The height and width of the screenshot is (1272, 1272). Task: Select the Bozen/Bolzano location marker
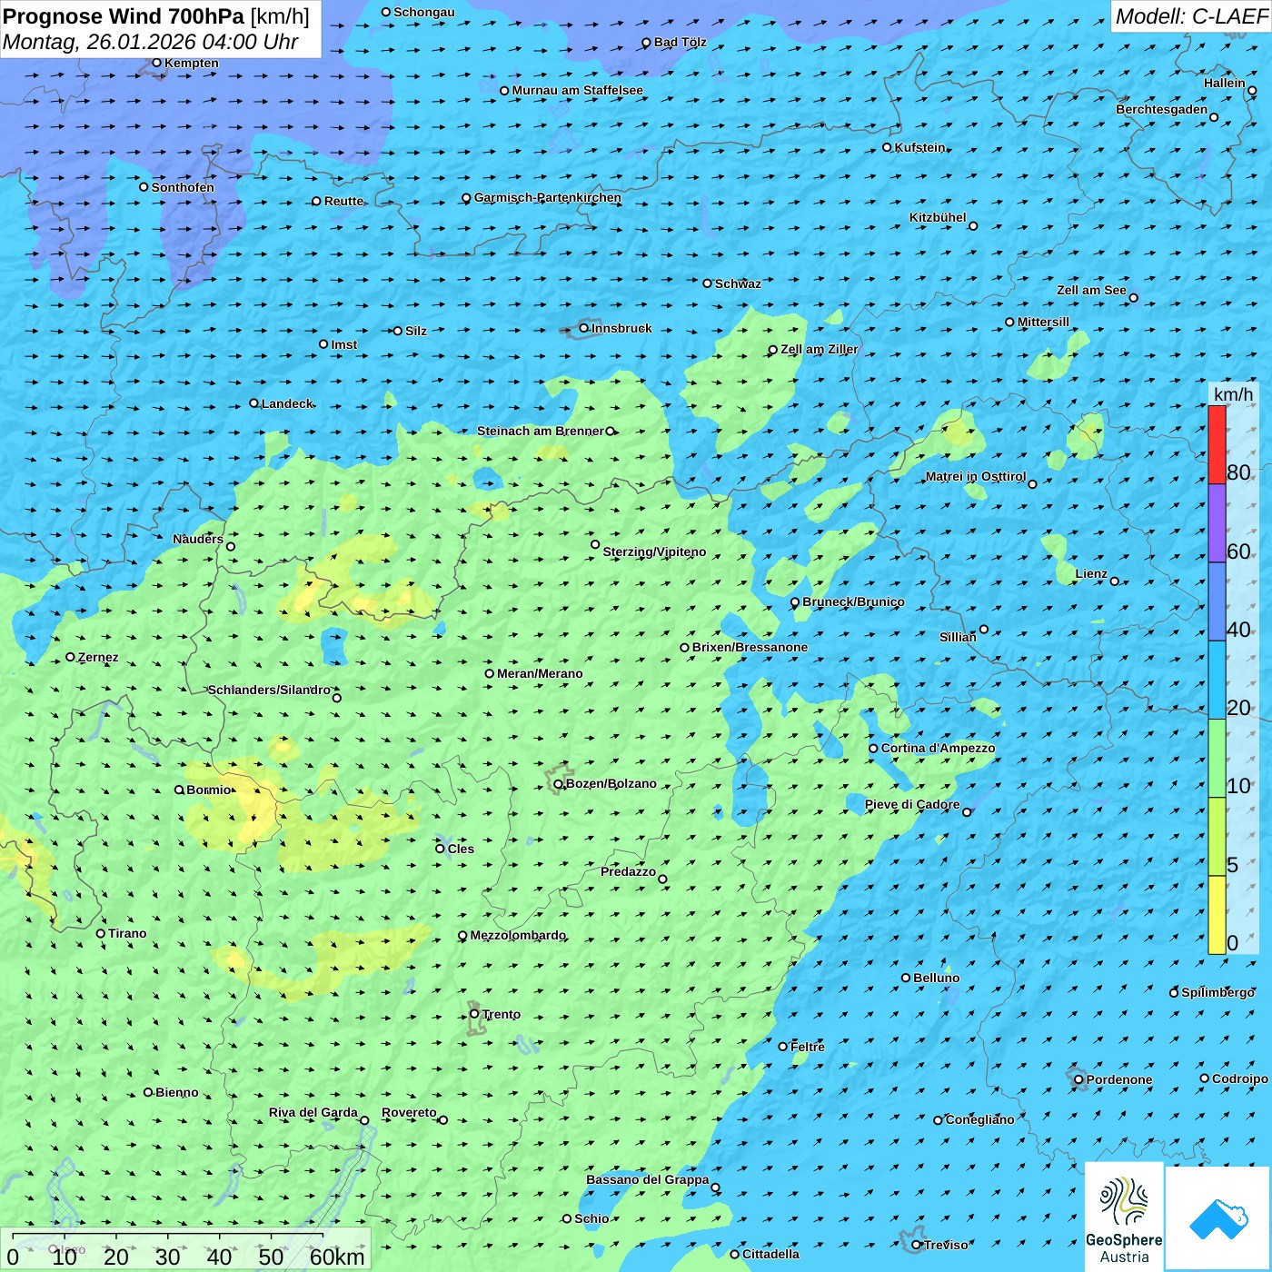point(558,784)
